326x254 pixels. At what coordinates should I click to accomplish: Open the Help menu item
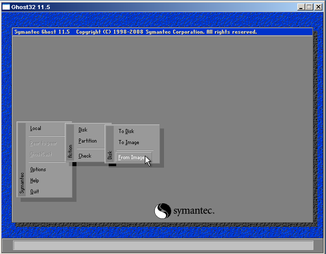click(x=35, y=181)
